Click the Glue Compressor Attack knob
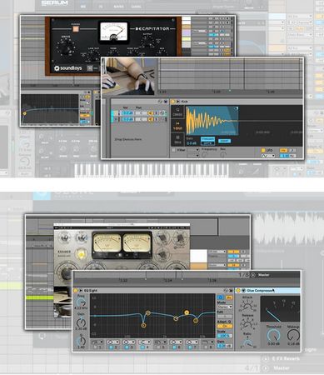The width and height of the screenshot is (324, 375). point(247,307)
